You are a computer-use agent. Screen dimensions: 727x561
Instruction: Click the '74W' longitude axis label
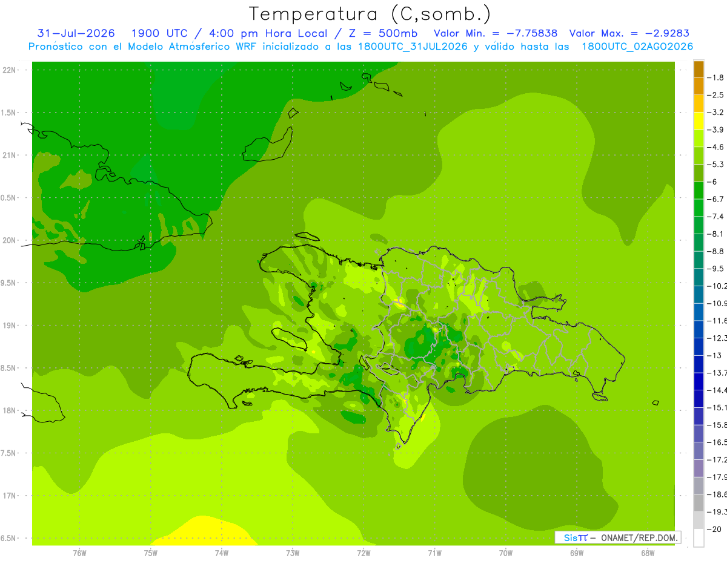tap(221, 553)
